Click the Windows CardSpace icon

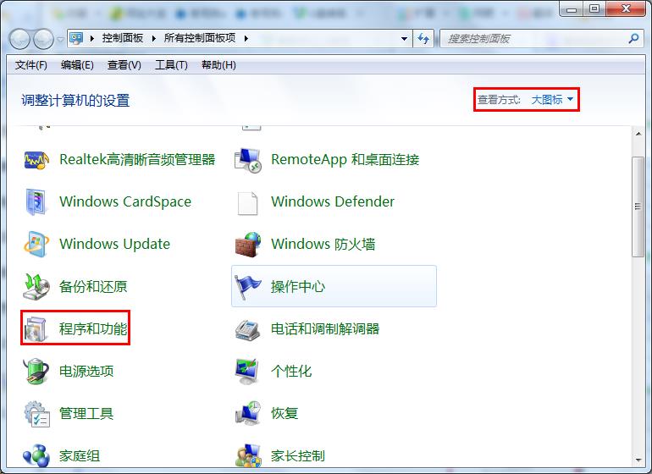click(37, 202)
